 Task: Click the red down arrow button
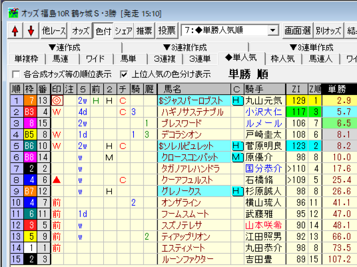pos(31,31)
